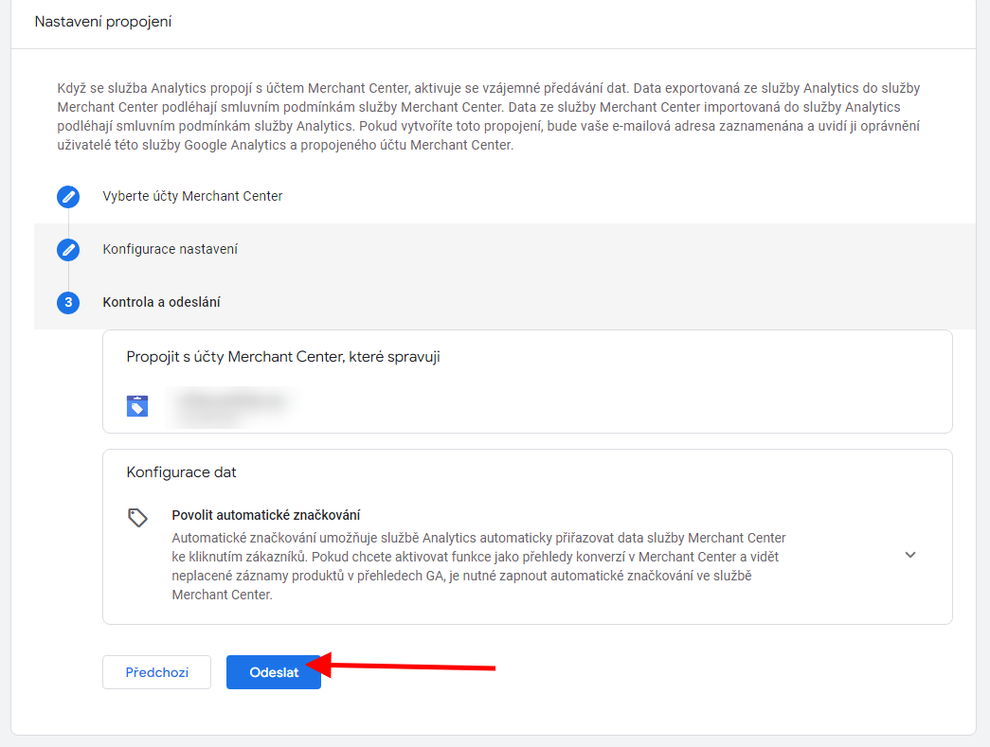Go back with the Předchozí button
The width and height of the screenshot is (990, 747).
(x=156, y=672)
